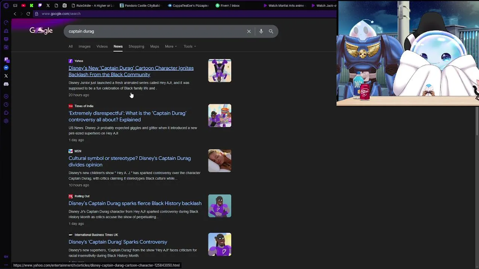Switch to the pinned YouTube tab

click(23, 6)
